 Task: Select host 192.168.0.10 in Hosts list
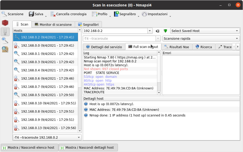[45, 103]
